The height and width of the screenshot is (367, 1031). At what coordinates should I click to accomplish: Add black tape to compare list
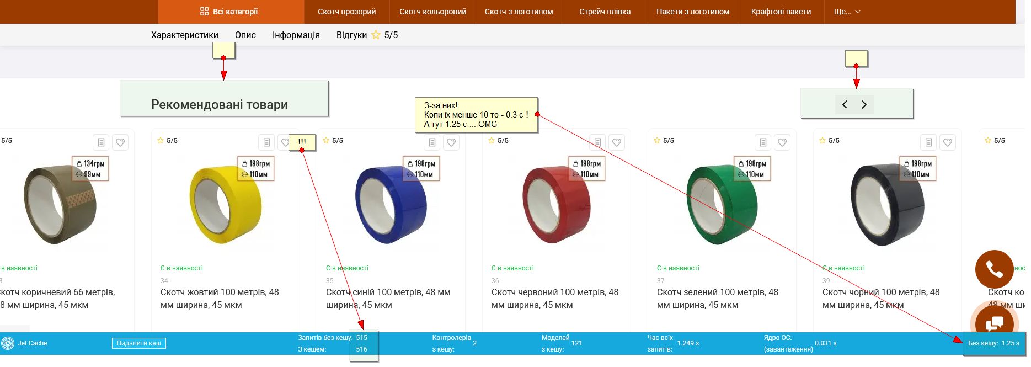click(x=928, y=142)
